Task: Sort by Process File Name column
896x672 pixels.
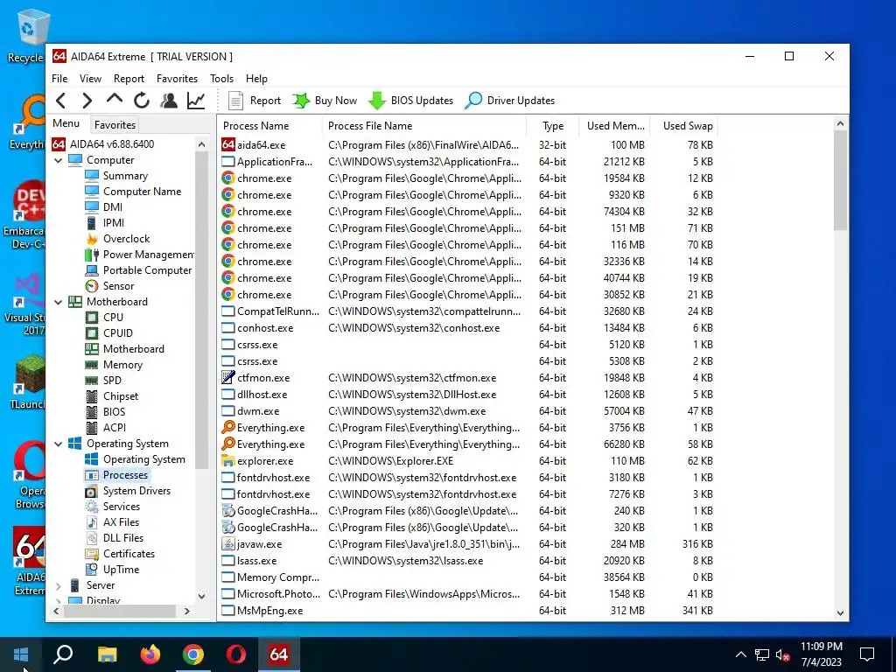Action: (x=424, y=126)
